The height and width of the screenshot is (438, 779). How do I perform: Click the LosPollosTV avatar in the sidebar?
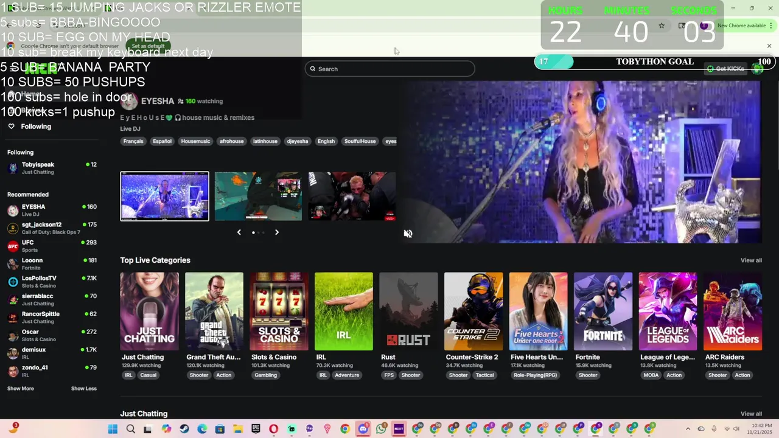[13, 282]
